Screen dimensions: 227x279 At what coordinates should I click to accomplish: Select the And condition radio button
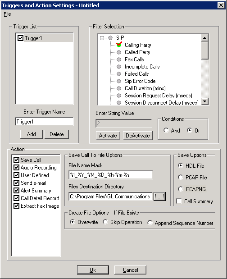(x=166, y=130)
